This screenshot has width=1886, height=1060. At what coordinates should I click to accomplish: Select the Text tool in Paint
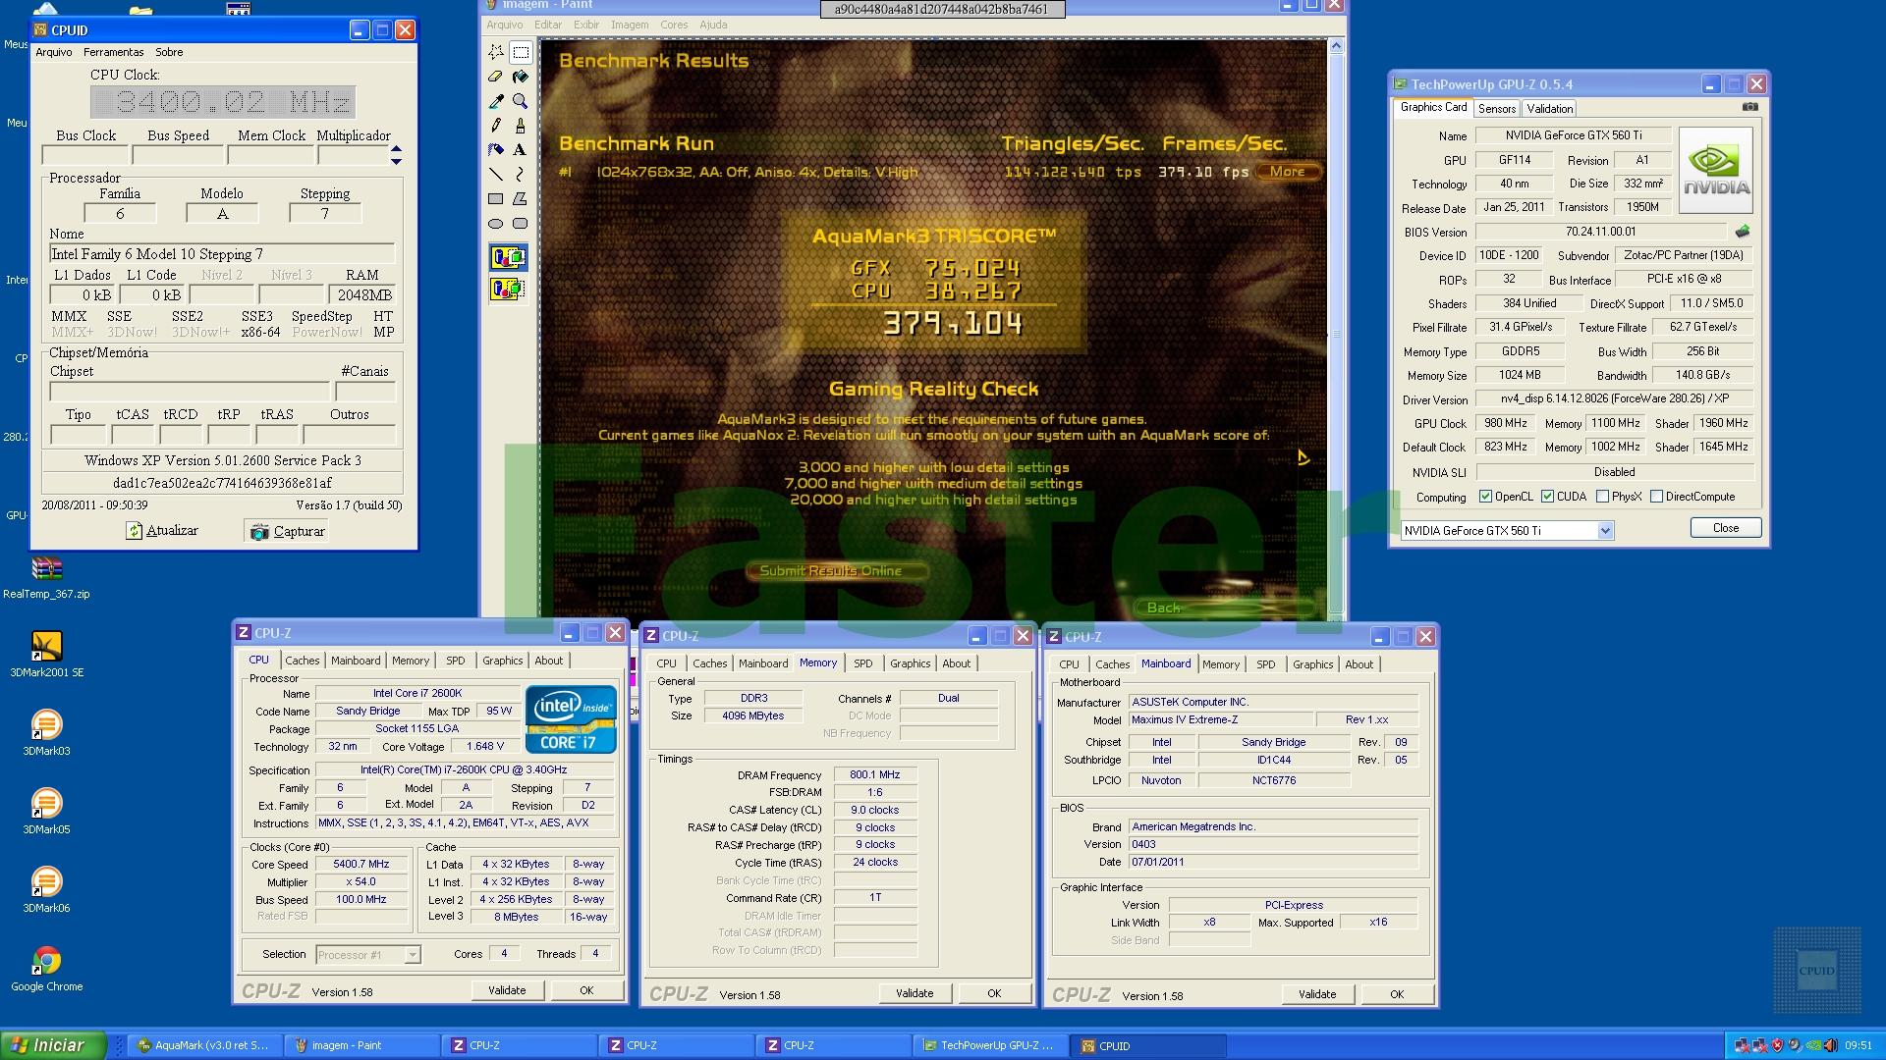(521, 150)
